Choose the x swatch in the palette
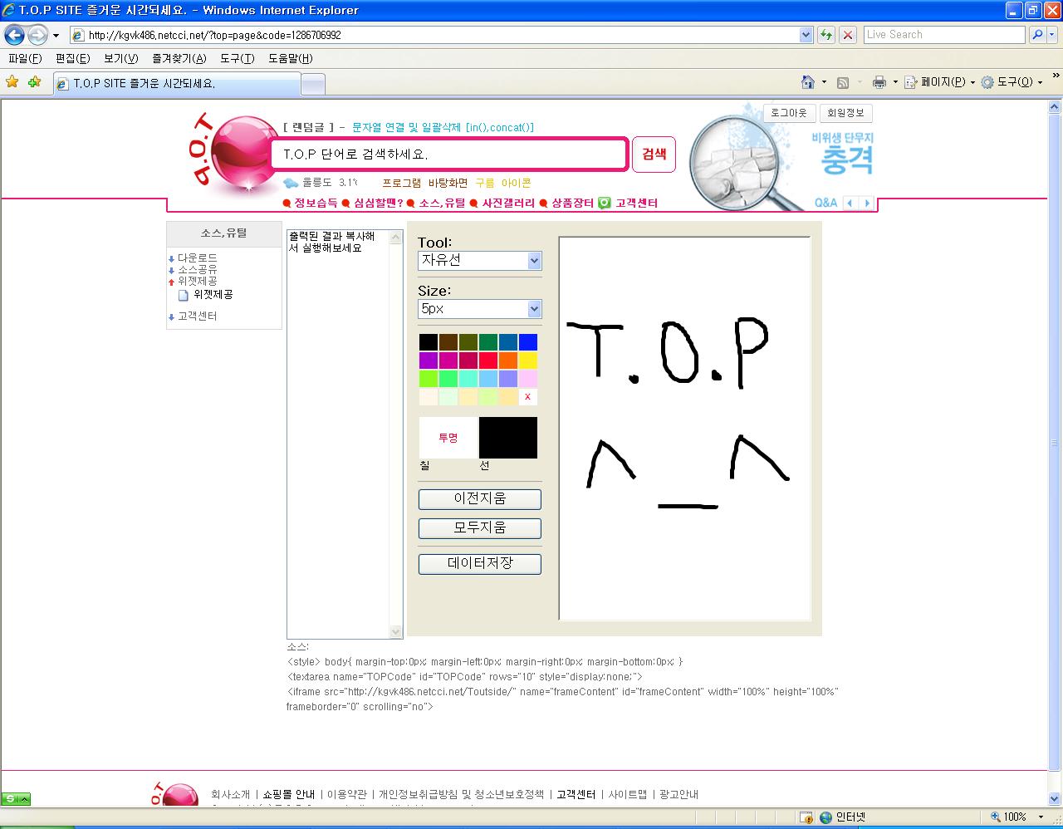The image size is (1063, 829). (x=528, y=397)
